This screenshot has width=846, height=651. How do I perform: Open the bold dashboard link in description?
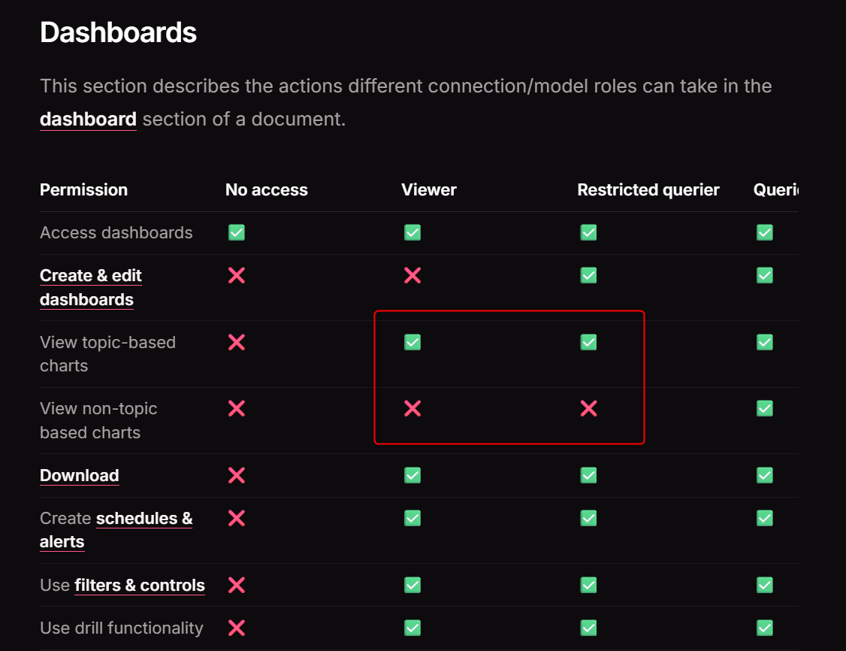click(88, 119)
